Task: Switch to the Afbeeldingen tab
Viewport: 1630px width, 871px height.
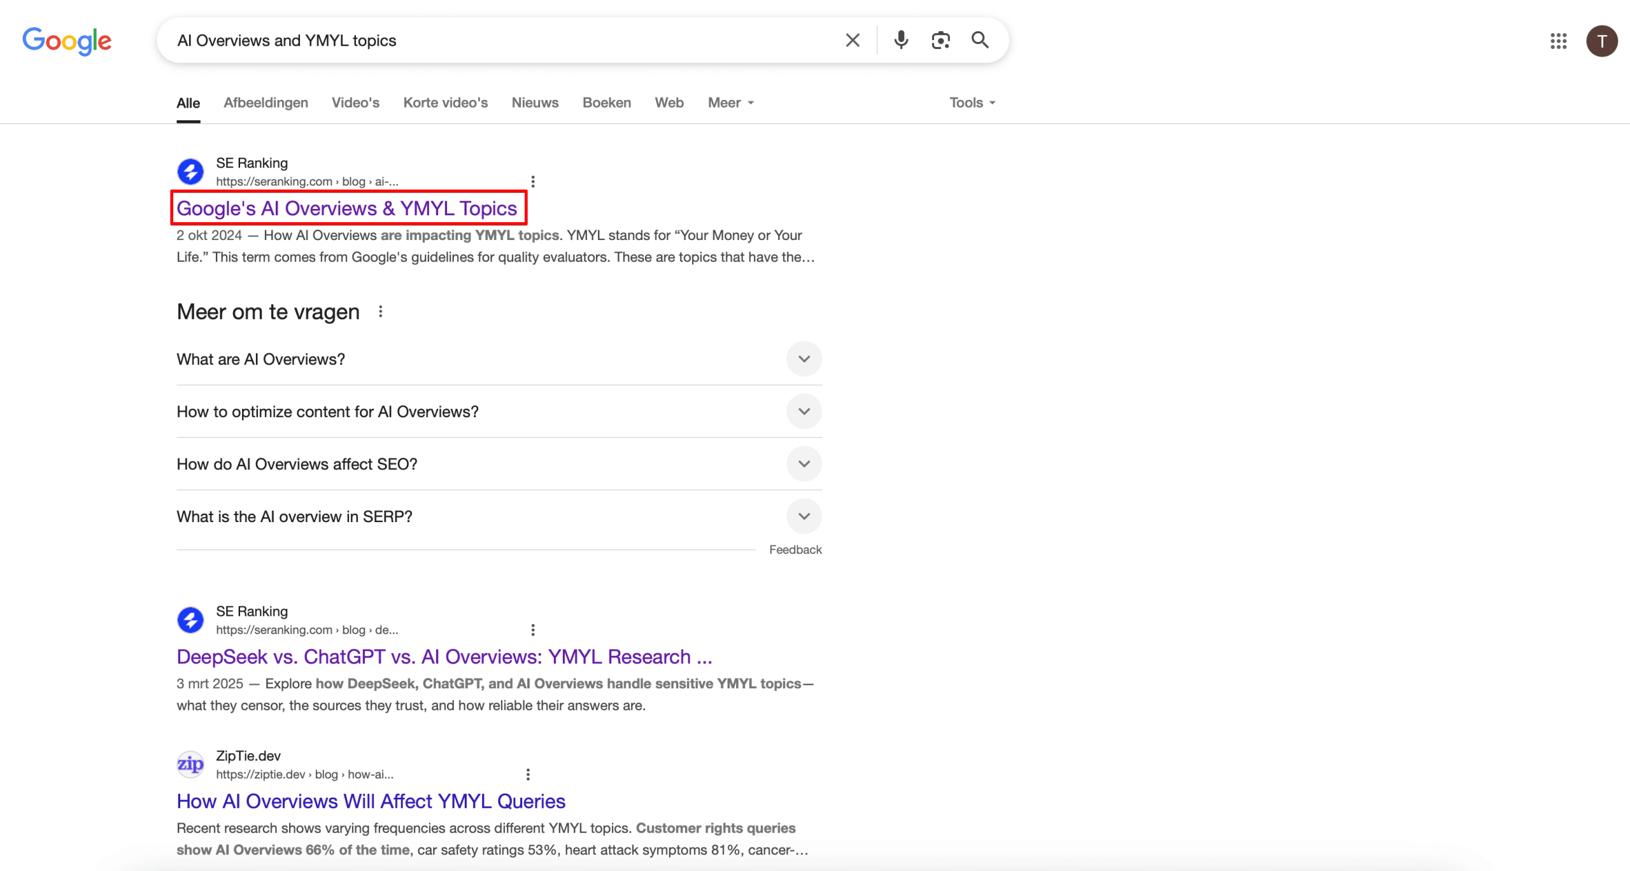Action: (x=266, y=103)
